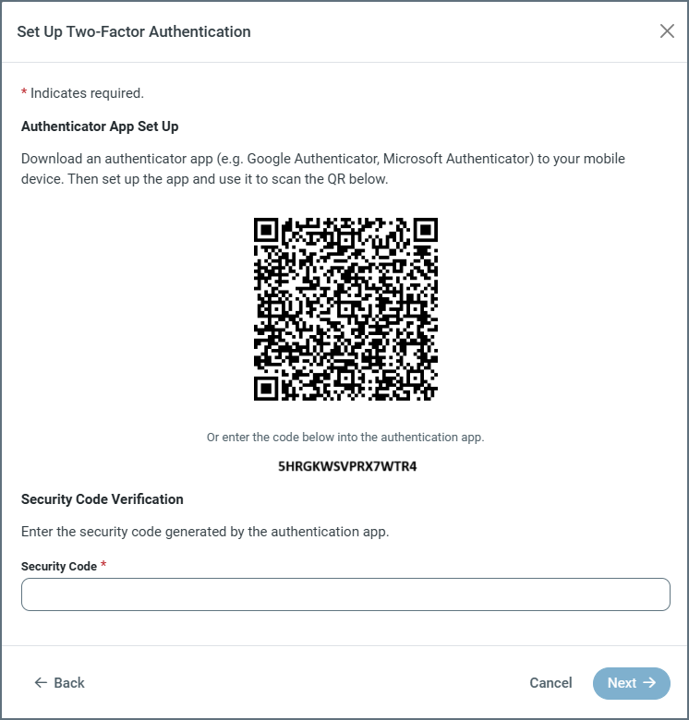The height and width of the screenshot is (720, 689).
Task: Click the red asterisk beside Security Code label
Action: [x=103, y=565]
